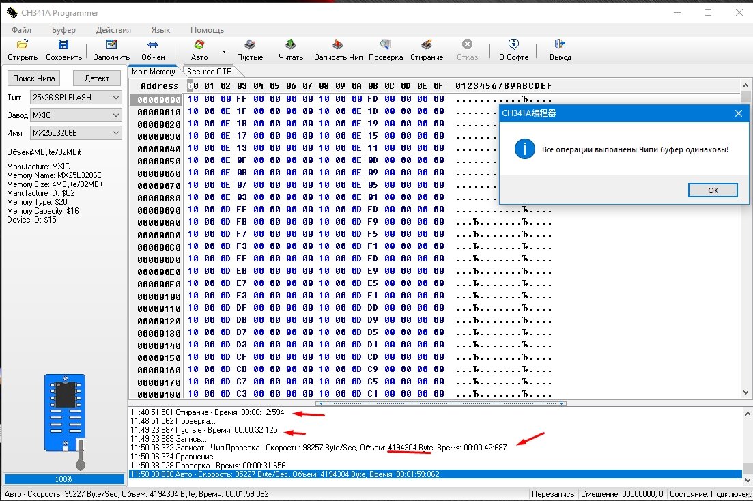
Task: Expand the Авто dropdown arrow
Action: point(224,52)
